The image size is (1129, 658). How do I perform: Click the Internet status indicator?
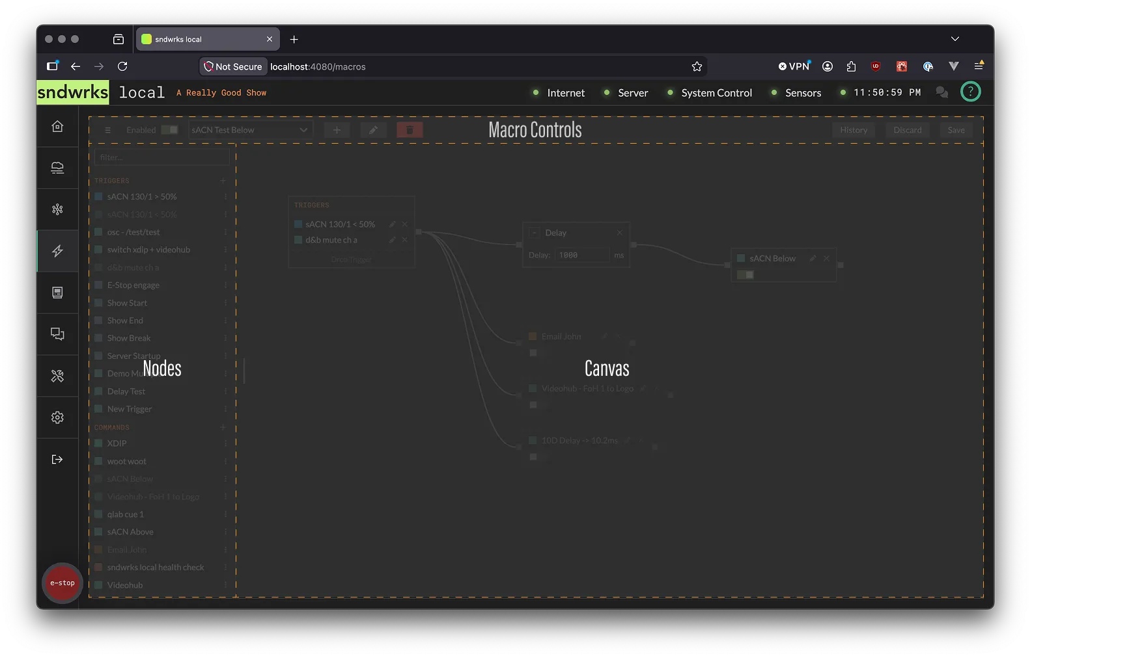pos(559,93)
